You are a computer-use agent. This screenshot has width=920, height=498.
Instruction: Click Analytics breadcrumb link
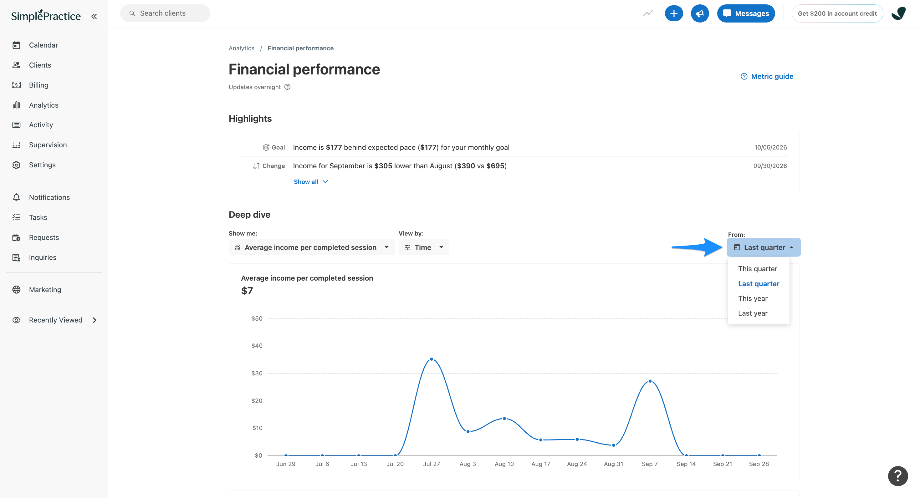click(x=242, y=48)
